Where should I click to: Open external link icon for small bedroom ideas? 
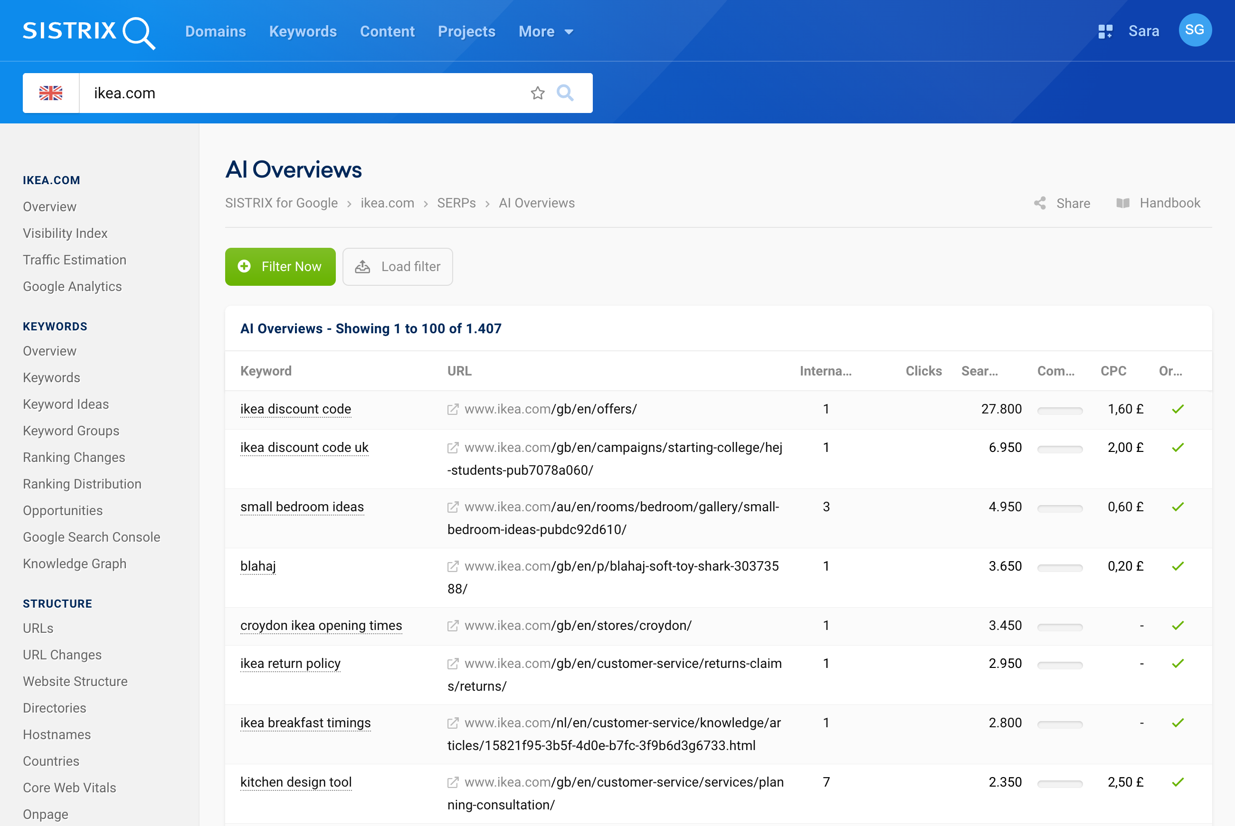[453, 507]
